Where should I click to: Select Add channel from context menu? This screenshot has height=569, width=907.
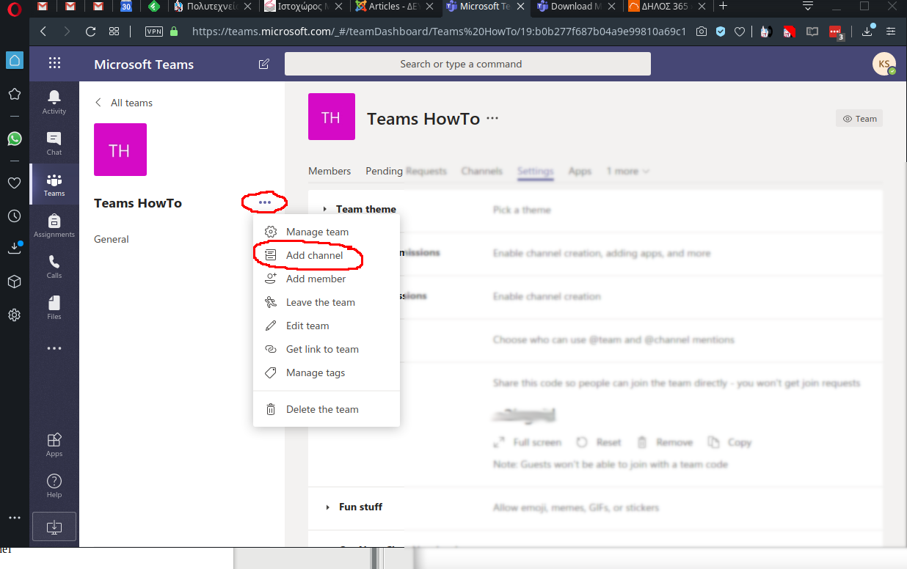coord(314,255)
